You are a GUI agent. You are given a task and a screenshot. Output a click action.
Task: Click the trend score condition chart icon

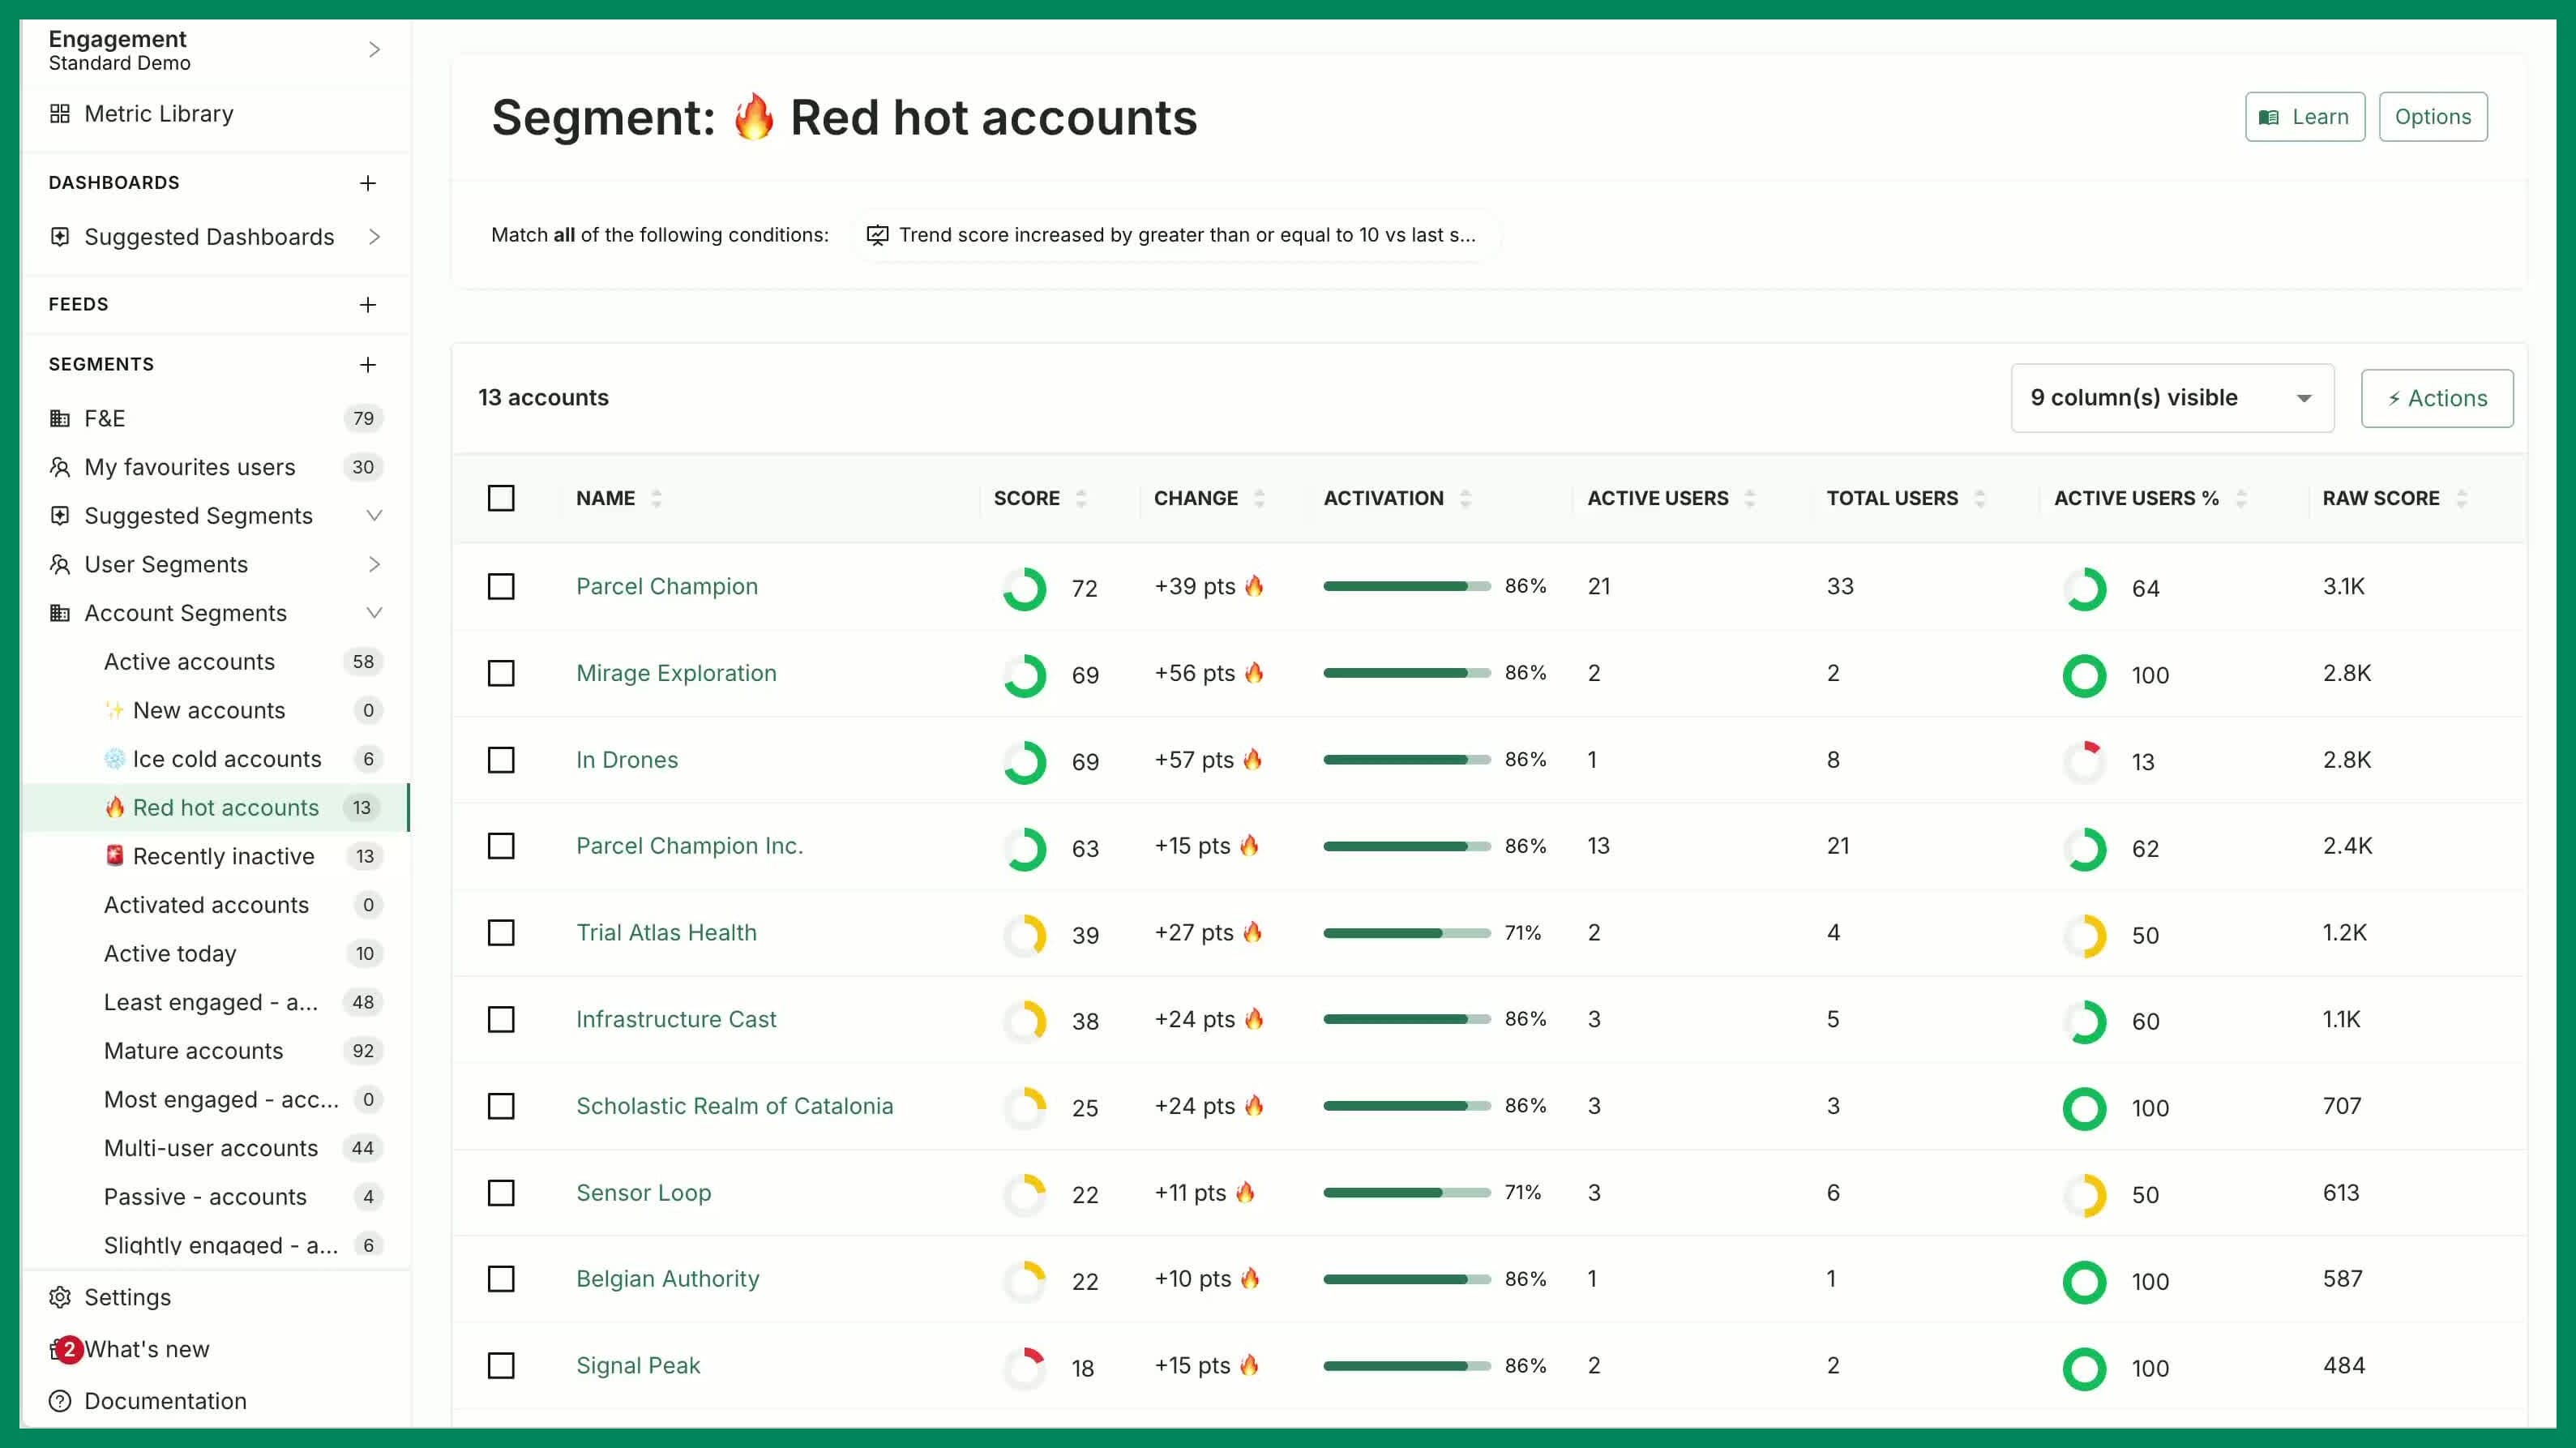point(877,235)
